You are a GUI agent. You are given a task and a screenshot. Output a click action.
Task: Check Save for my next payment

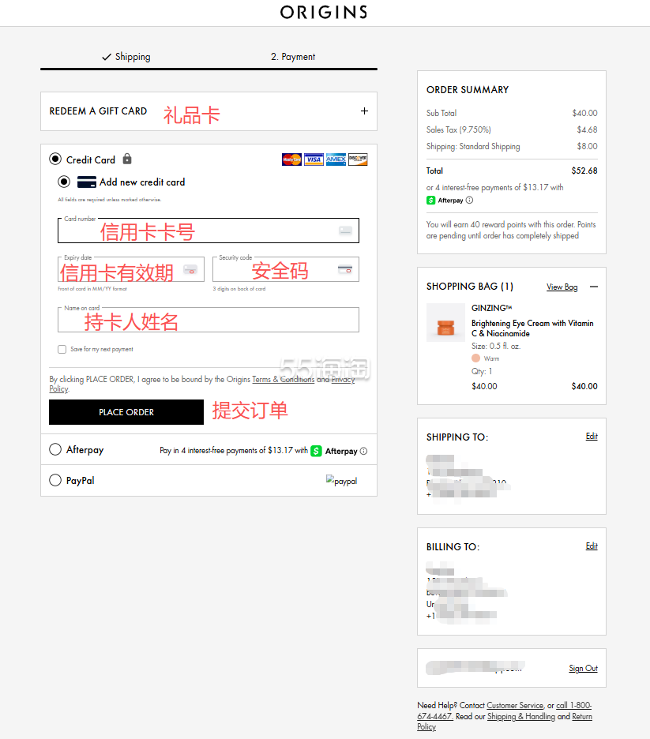(62, 349)
